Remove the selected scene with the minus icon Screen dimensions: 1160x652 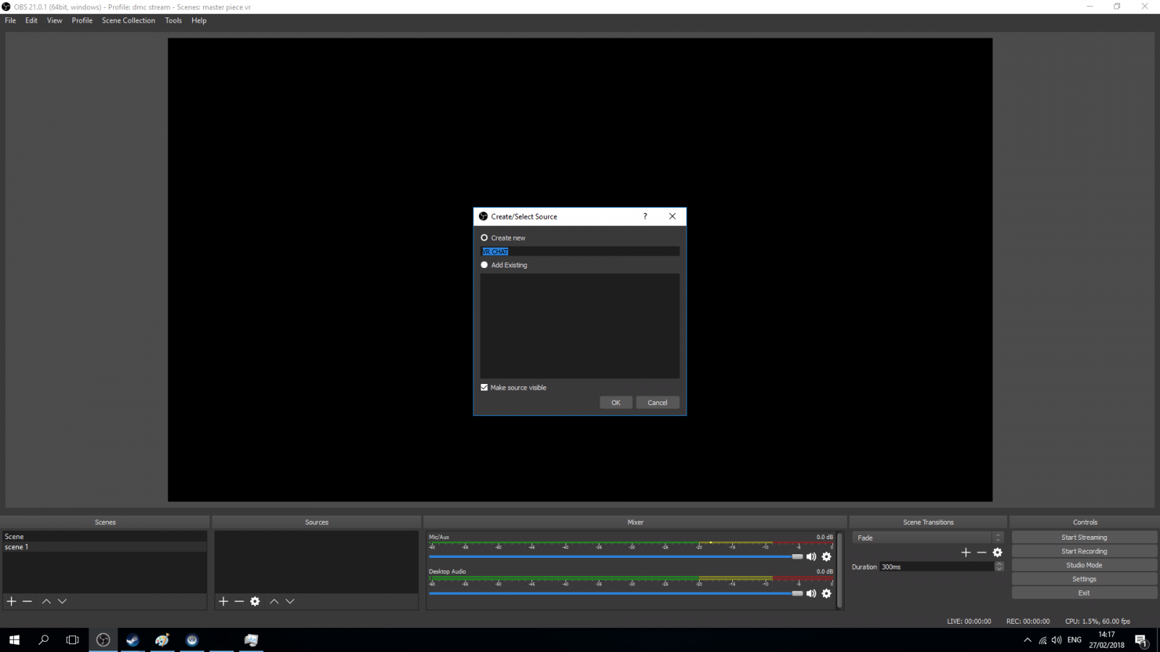coord(28,601)
